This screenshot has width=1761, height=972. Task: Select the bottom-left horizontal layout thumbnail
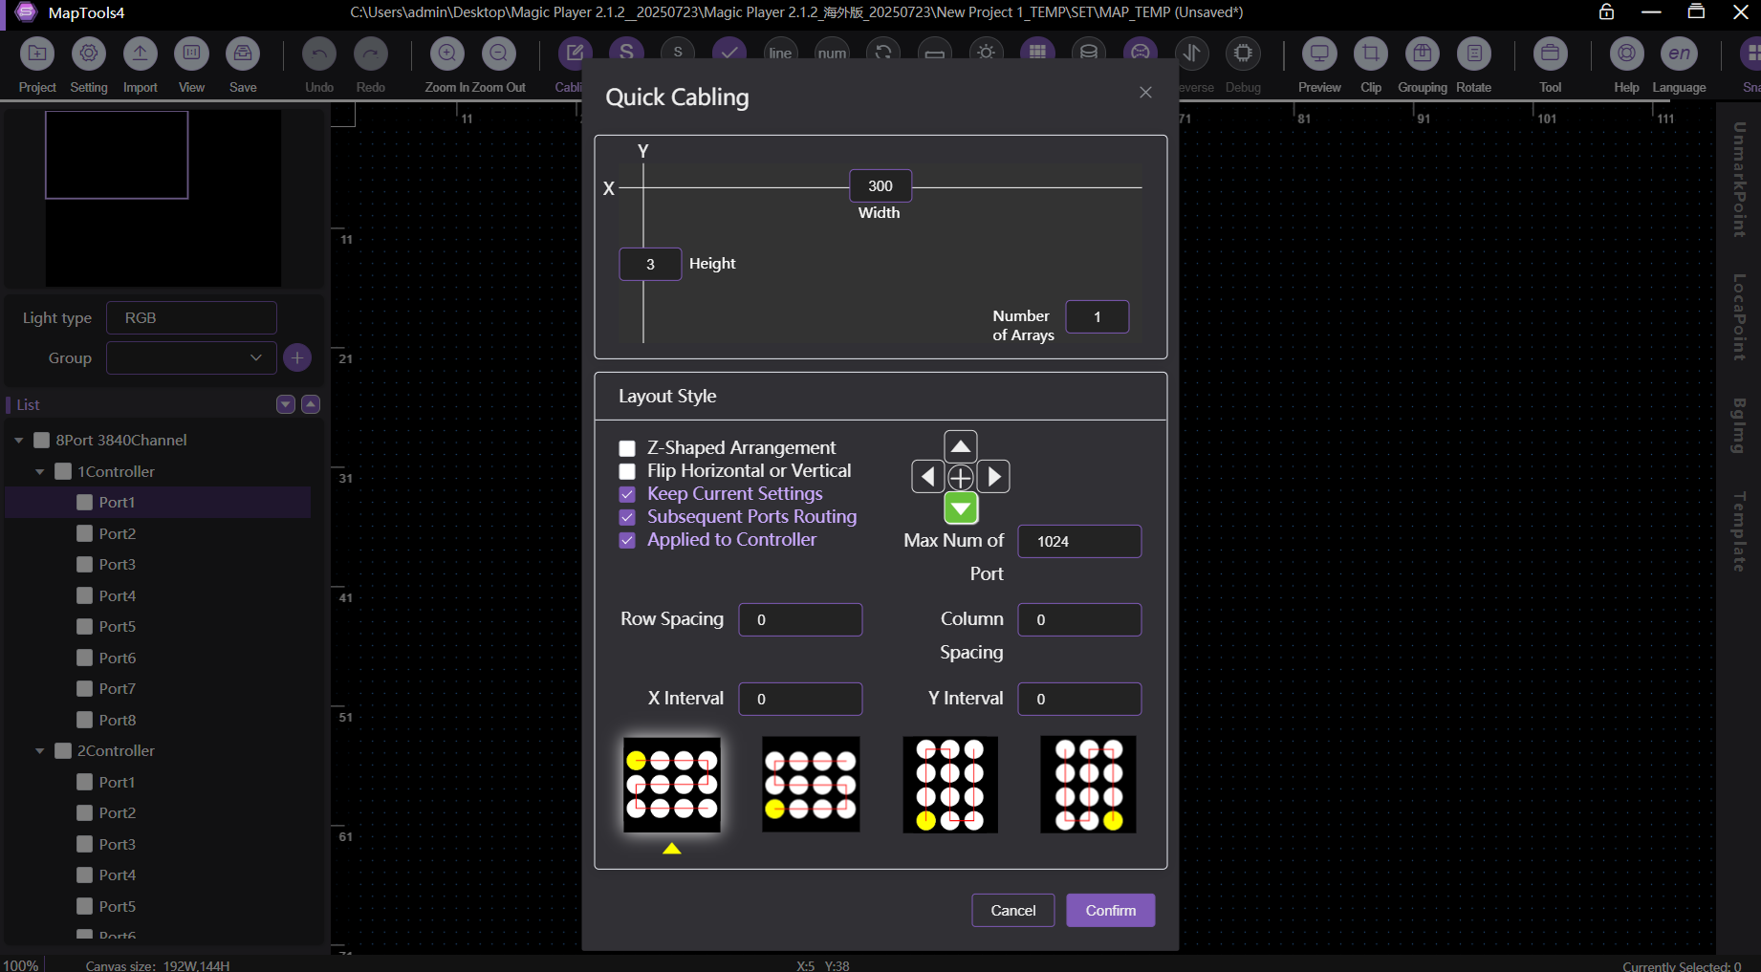[811, 785]
